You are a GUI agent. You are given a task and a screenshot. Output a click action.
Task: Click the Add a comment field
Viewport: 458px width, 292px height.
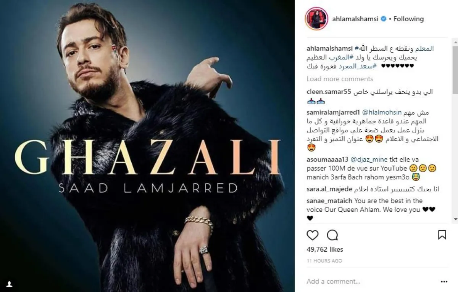click(366, 282)
